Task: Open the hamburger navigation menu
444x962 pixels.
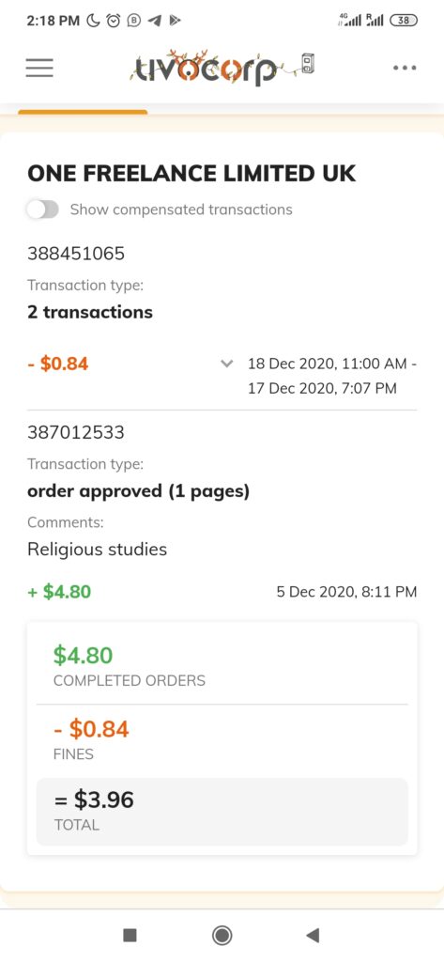Action: tap(39, 68)
